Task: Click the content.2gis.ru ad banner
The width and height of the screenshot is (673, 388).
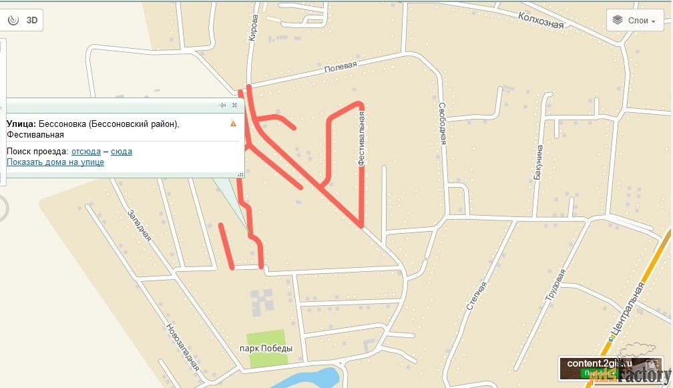Action: click(610, 368)
